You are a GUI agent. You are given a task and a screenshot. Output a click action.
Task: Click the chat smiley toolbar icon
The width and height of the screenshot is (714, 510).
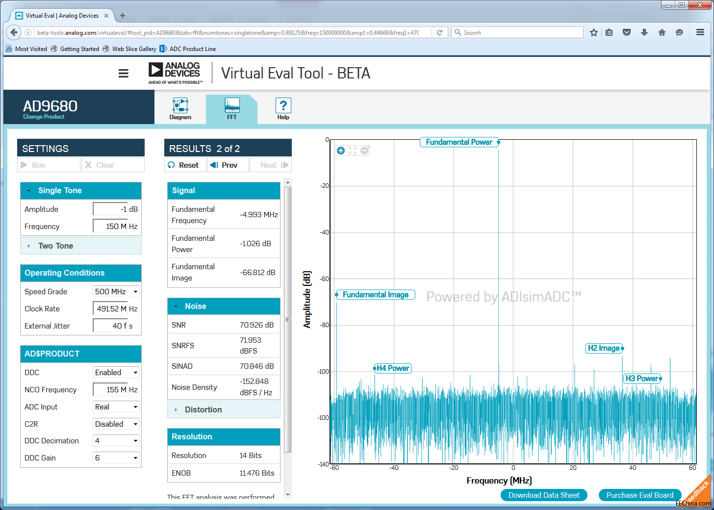[679, 32]
